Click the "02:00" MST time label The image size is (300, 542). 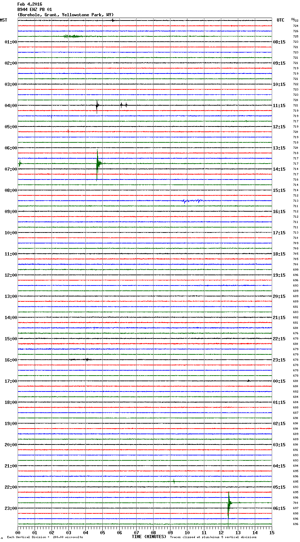pyautogui.click(x=11, y=63)
